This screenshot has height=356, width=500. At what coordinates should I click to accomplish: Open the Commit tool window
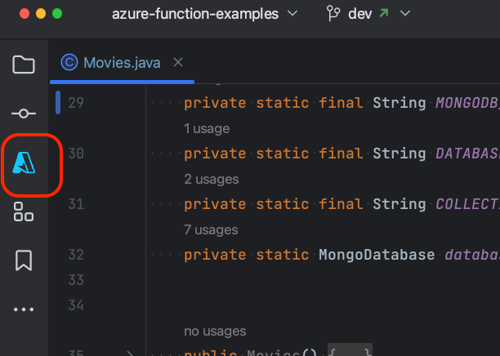pos(24,113)
